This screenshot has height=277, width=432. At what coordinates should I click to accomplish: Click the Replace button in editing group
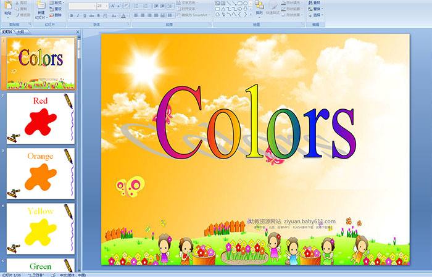pyautogui.click(x=315, y=9)
